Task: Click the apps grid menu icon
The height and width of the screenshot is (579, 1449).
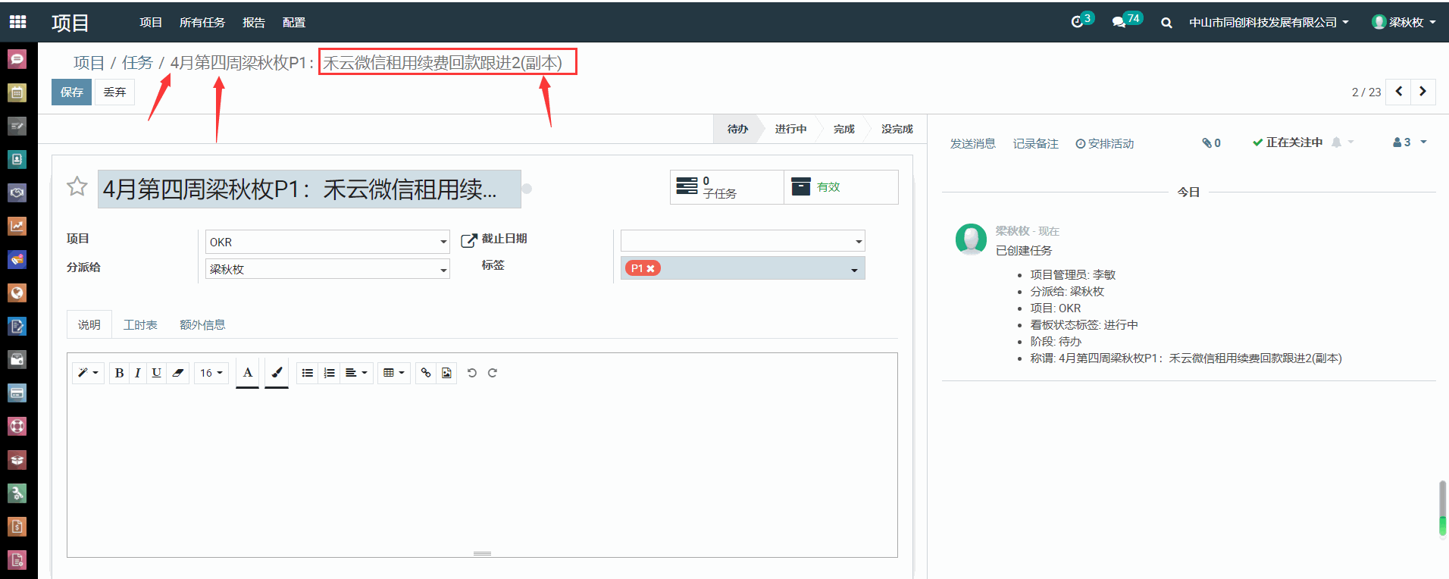Action: point(17,22)
